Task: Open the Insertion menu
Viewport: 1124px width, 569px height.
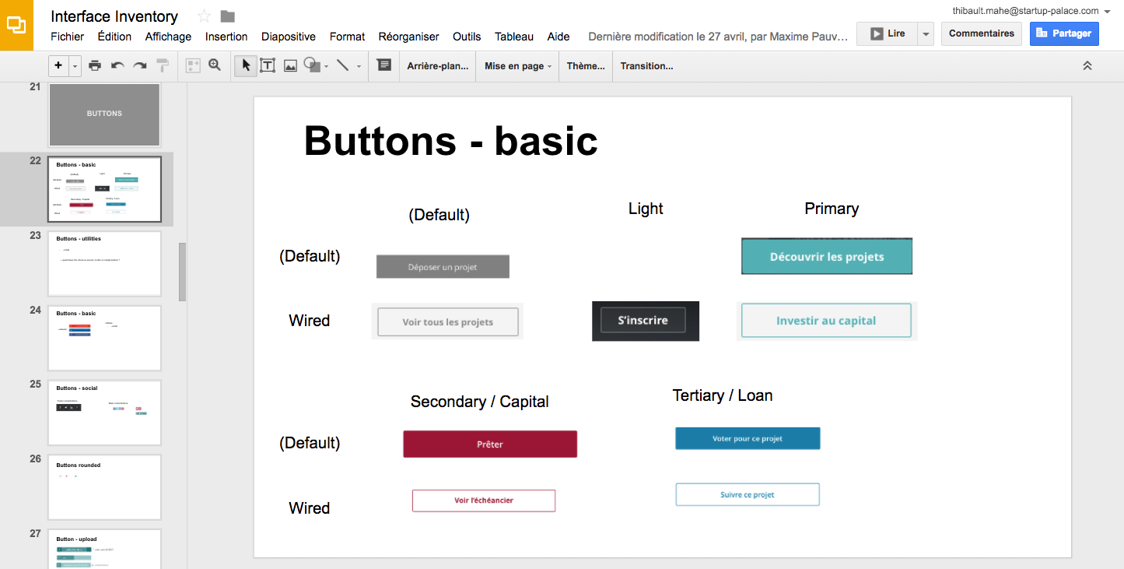Action: (226, 37)
